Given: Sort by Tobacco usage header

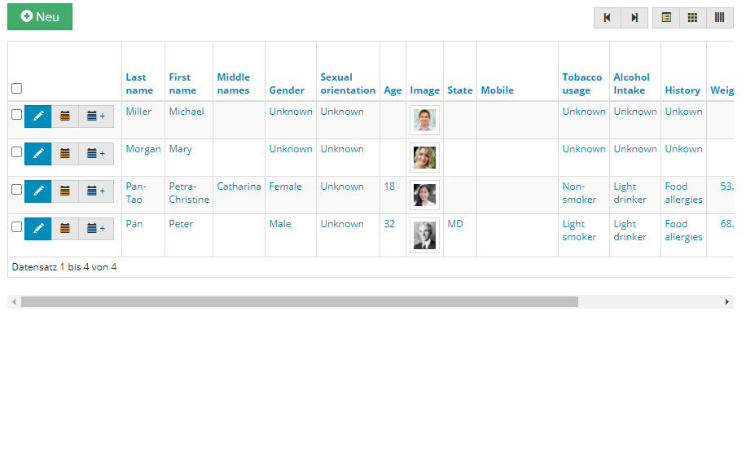Looking at the screenshot, I should tap(581, 84).
